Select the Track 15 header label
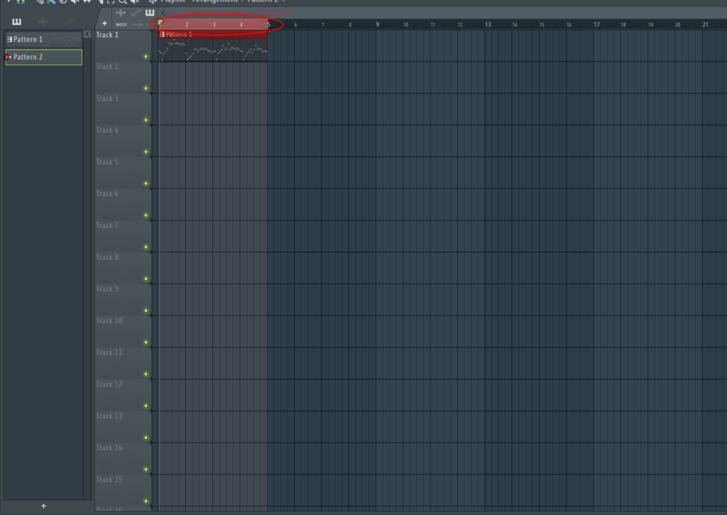 (109, 479)
